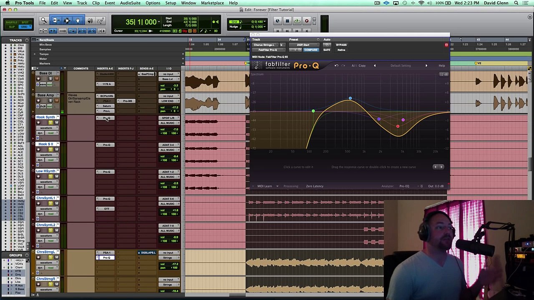
Task: Select the red EQ band node
Action: 397,126
